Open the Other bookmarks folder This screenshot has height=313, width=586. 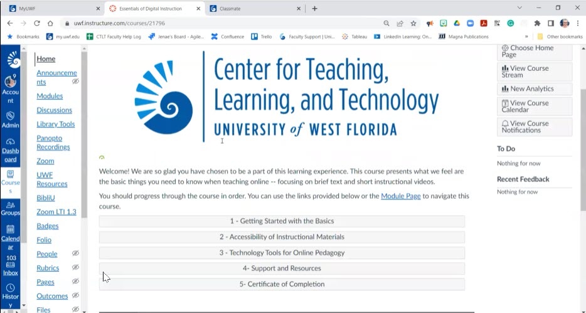560,36
